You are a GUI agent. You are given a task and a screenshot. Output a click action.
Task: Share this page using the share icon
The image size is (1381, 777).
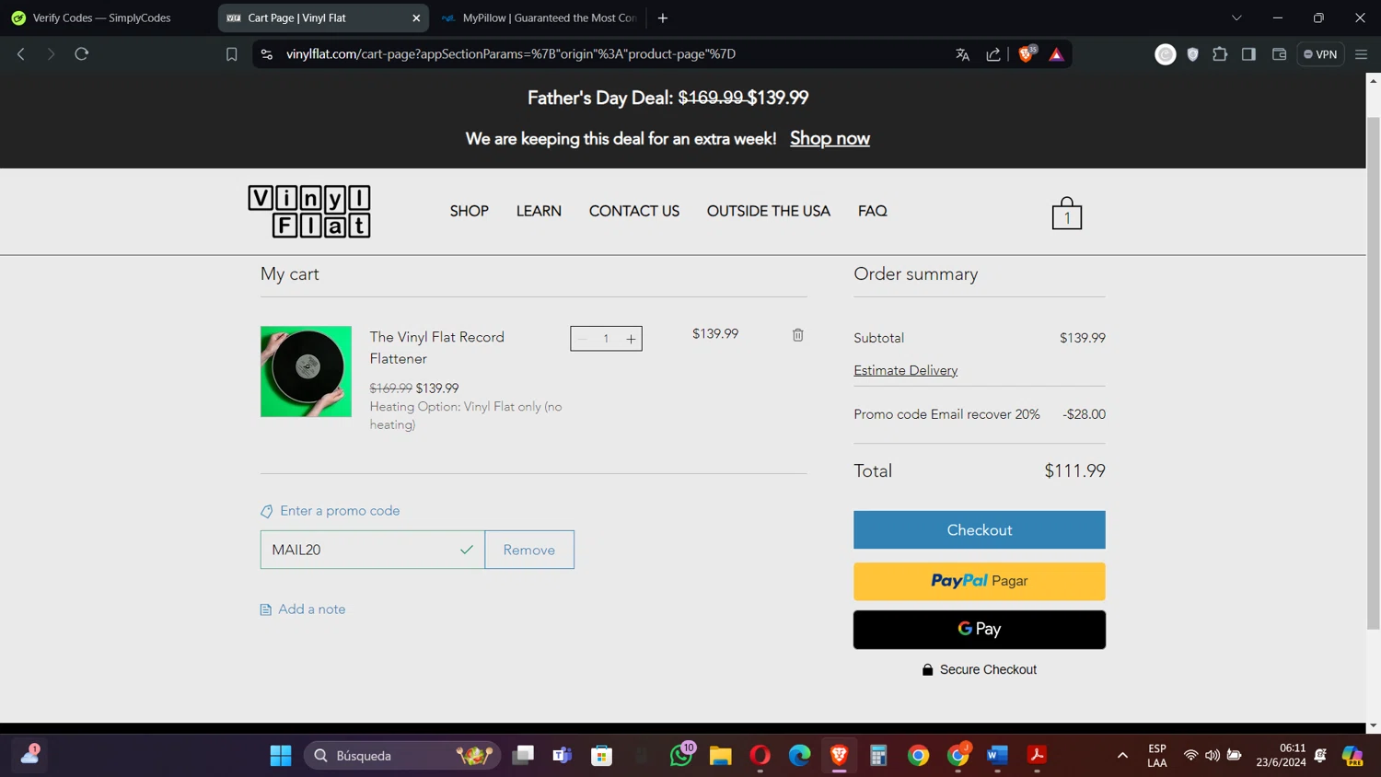point(993,54)
